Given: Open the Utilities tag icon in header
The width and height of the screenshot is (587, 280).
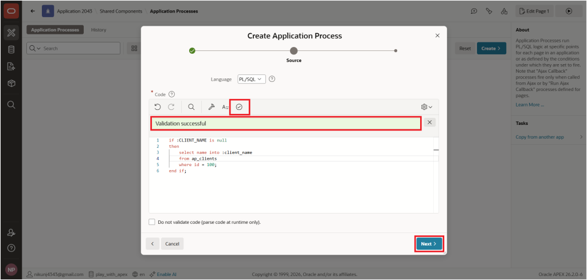Looking at the screenshot, I should [x=488, y=11].
